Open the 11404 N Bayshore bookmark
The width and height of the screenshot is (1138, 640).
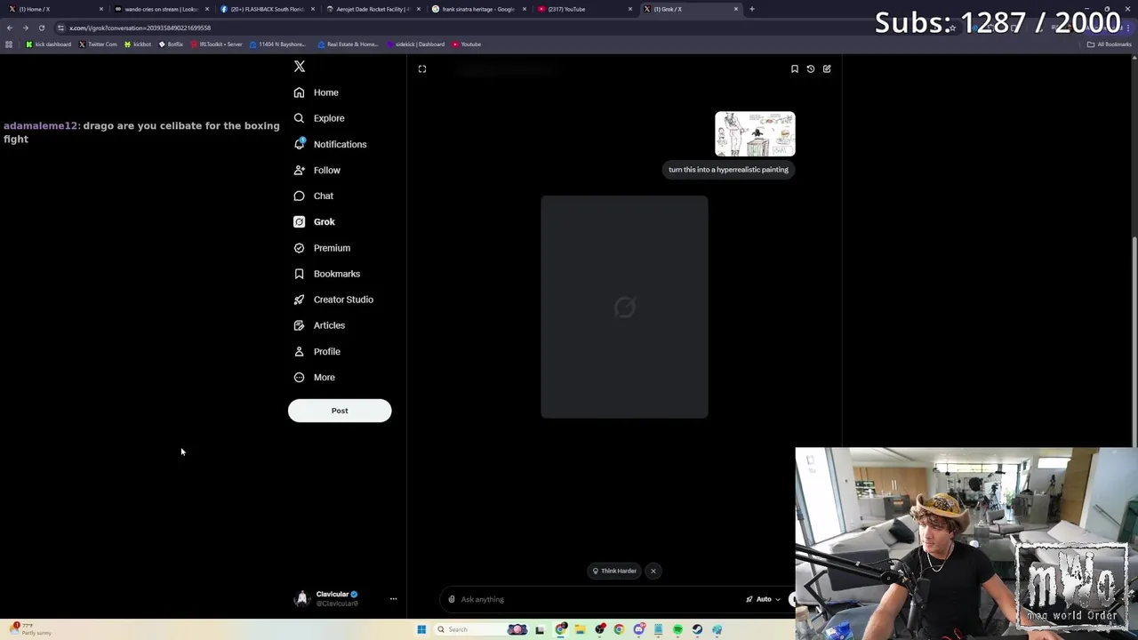[x=276, y=44]
